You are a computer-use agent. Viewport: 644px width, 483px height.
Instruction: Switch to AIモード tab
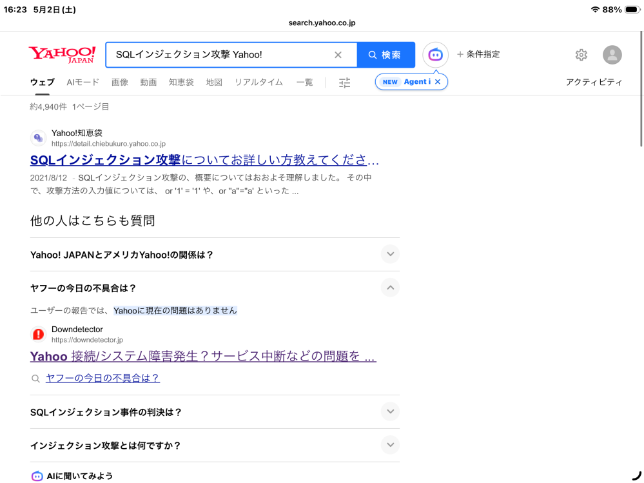coord(83,82)
